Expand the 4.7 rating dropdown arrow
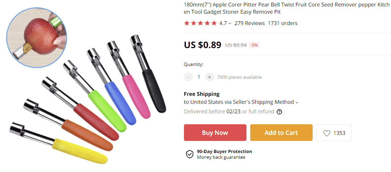 click(230, 23)
